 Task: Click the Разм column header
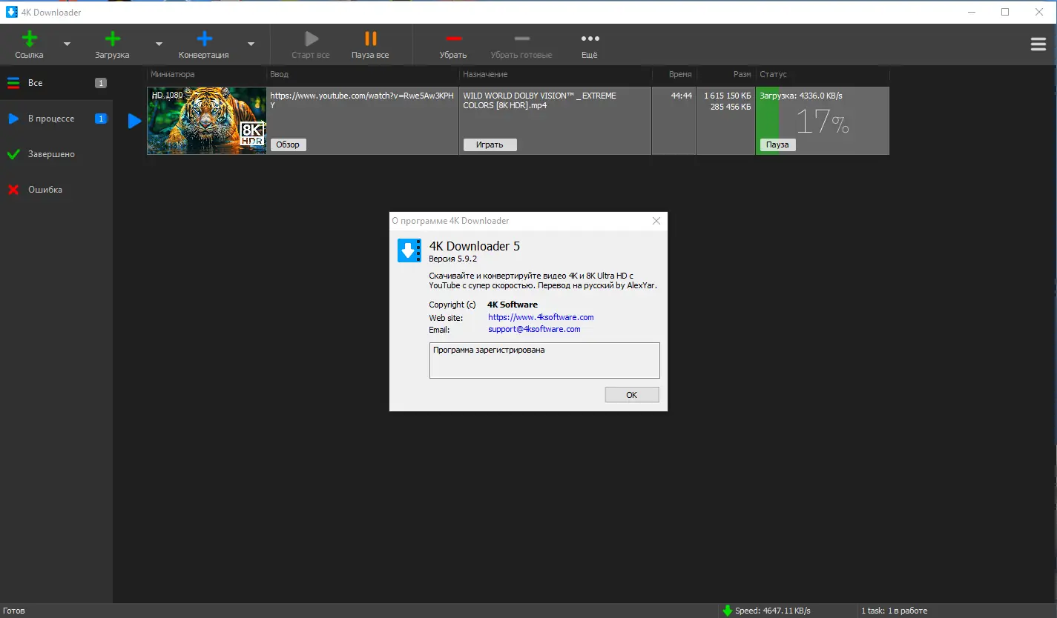click(742, 74)
